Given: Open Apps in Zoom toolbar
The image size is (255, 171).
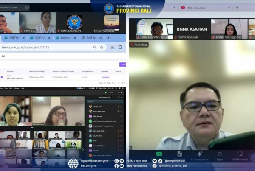Looking at the screenshot, I should [220, 156].
